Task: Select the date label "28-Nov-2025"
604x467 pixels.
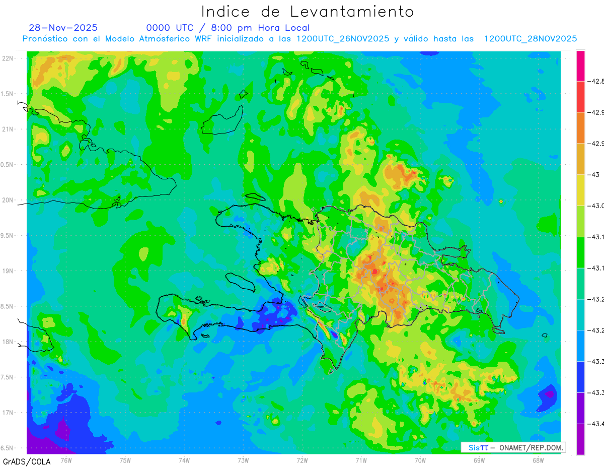Action: [63, 28]
